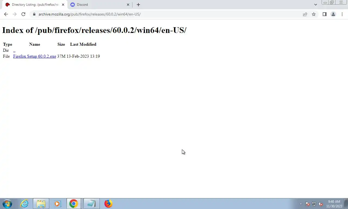Click the 'Last Modified' column header

click(83, 44)
